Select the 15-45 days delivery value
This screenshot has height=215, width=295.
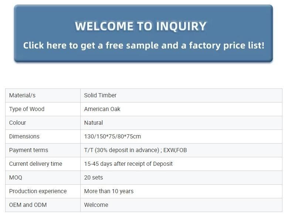[128, 164]
